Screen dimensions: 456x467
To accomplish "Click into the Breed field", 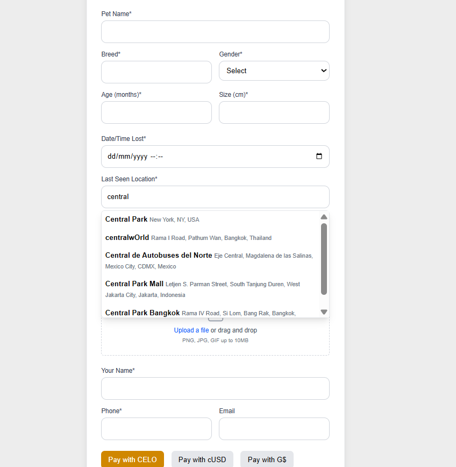I will point(156,72).
